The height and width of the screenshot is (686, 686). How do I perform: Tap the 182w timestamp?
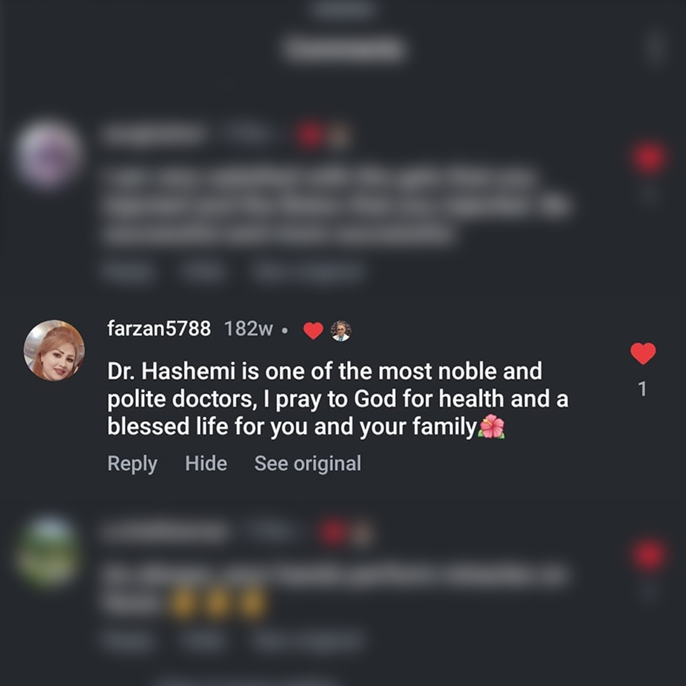(x=248, y=329)
